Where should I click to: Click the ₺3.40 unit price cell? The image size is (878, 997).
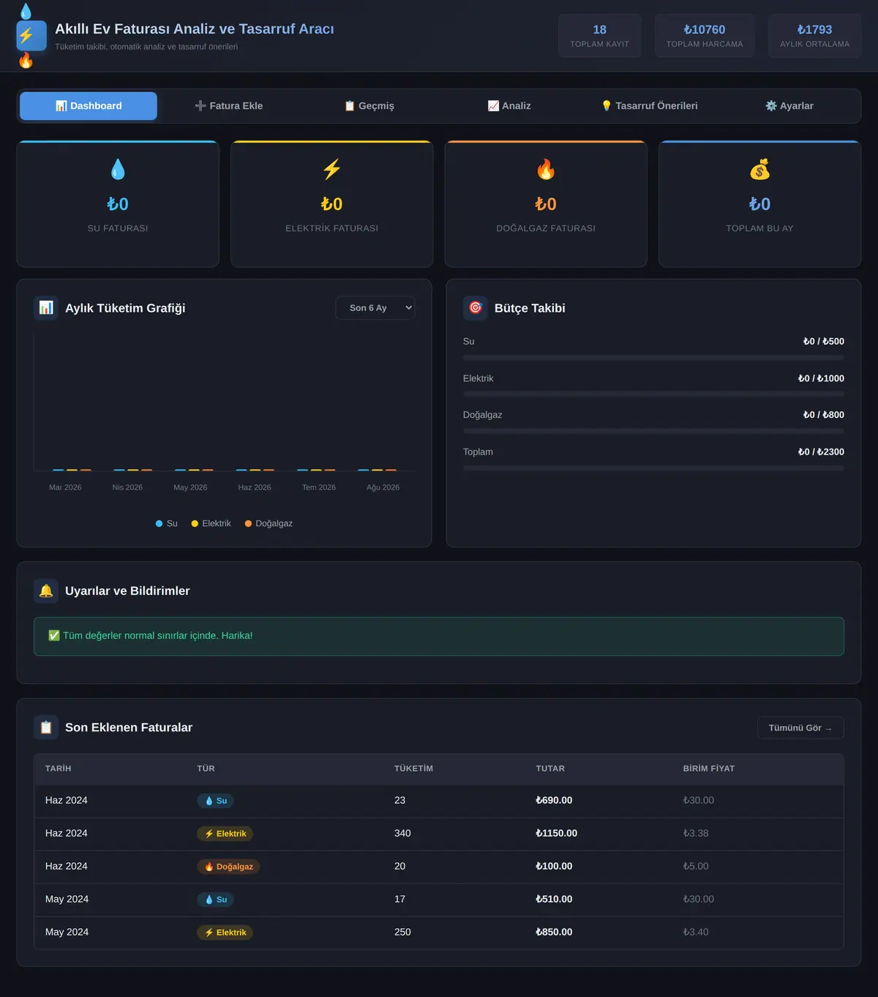tap(696, 932)
